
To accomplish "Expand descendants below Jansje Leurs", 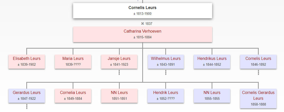I will pos(119,72).
